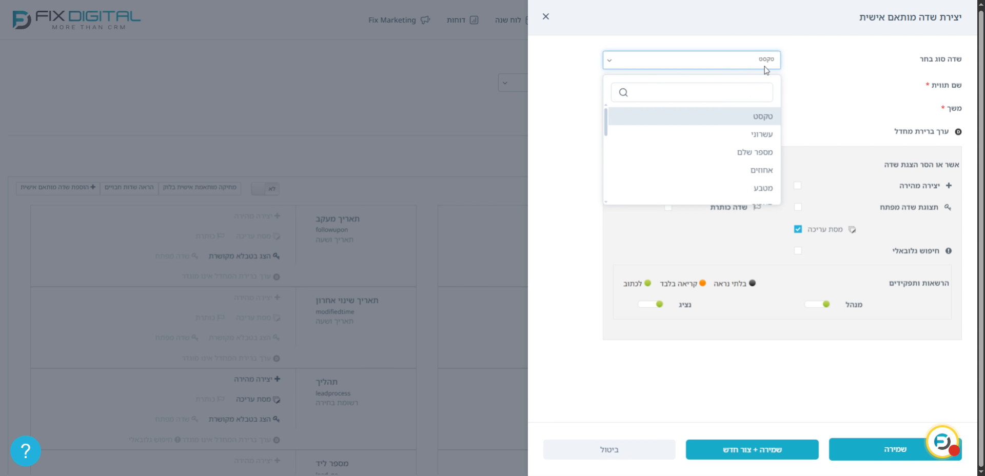Click the שמירה save button
Screen dimensions: 985x476
pyautogui.click(x=895, y=449)
